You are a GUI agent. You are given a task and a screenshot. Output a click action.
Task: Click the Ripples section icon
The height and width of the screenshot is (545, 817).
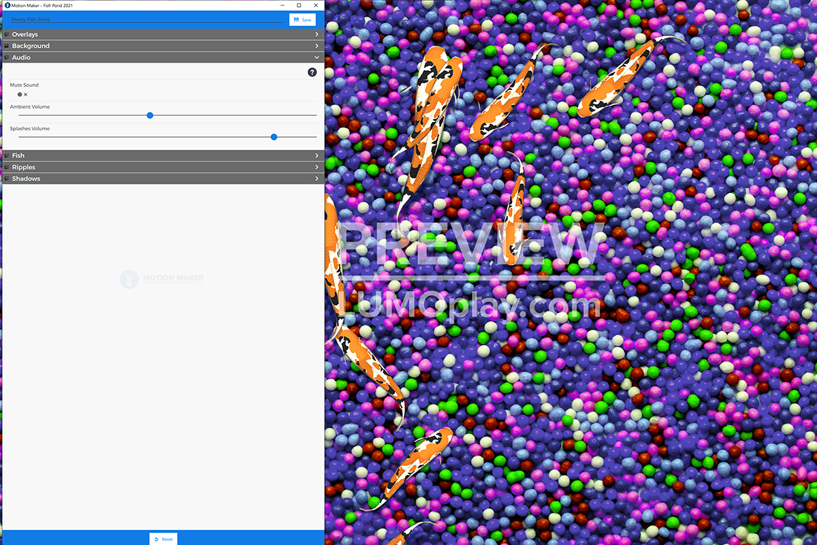(7, 167)
